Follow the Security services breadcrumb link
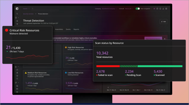The width and height of the screenshot is (189, 105). (x=28, y=14)
